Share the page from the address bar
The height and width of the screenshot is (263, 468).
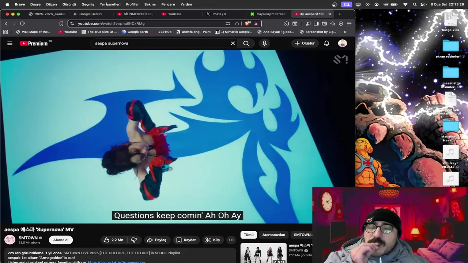(x=237, y=23)
